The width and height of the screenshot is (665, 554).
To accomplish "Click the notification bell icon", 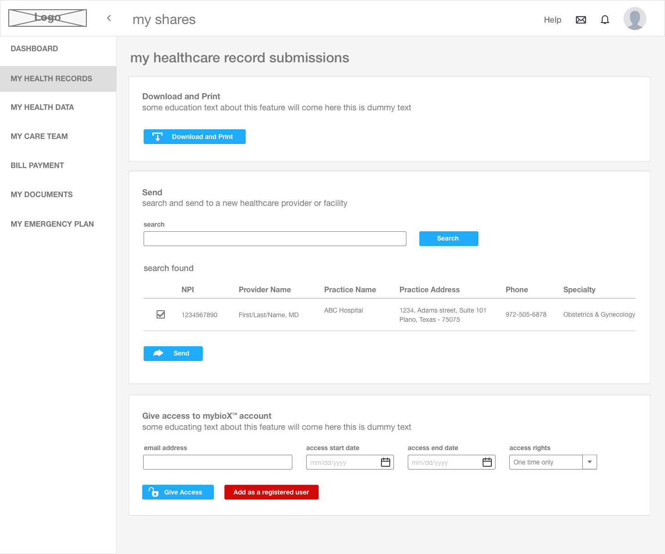I will coord(605,20).
